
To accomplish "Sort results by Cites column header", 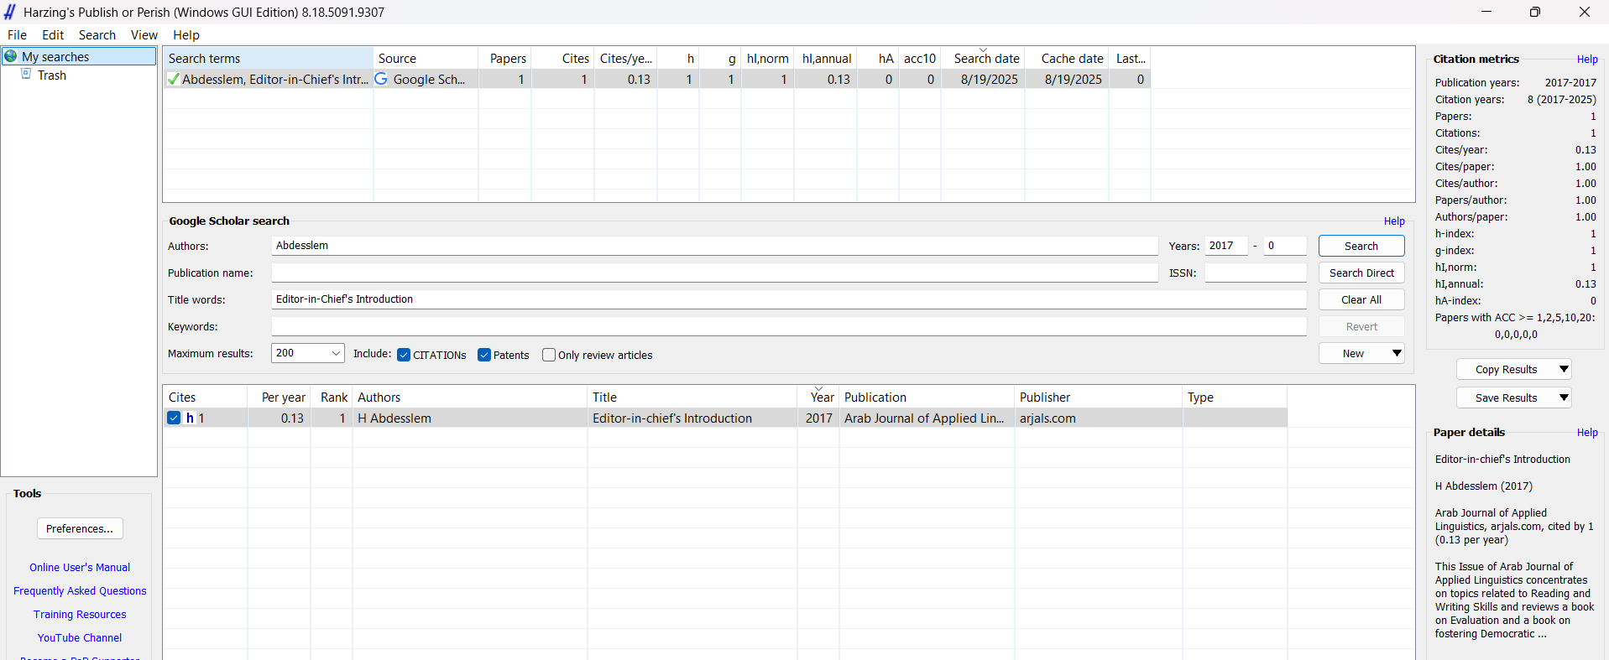I will pos(205,397).
